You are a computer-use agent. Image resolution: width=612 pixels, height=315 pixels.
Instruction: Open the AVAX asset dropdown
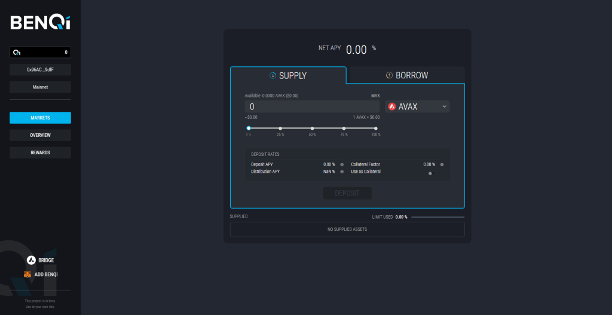point(417,106)
